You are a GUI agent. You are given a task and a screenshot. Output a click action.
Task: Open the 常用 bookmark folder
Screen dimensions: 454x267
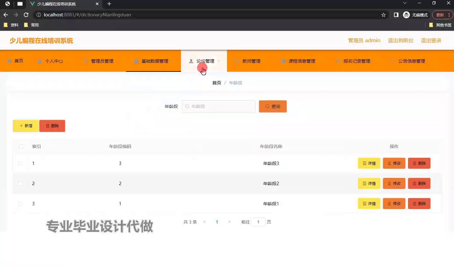point(32,25)
